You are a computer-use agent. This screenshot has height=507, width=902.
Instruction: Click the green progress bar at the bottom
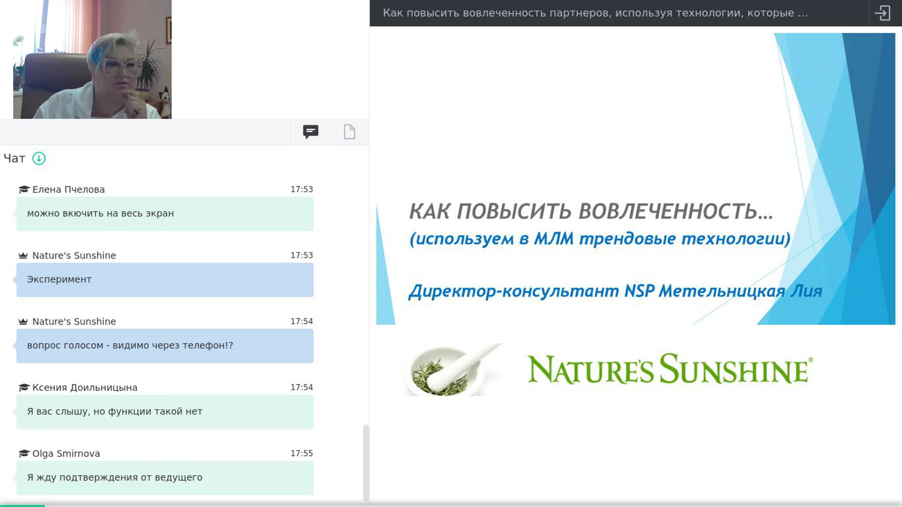click(22, 505)
